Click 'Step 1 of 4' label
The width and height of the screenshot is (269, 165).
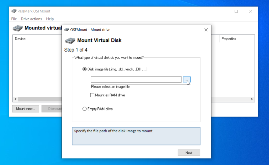76,50
